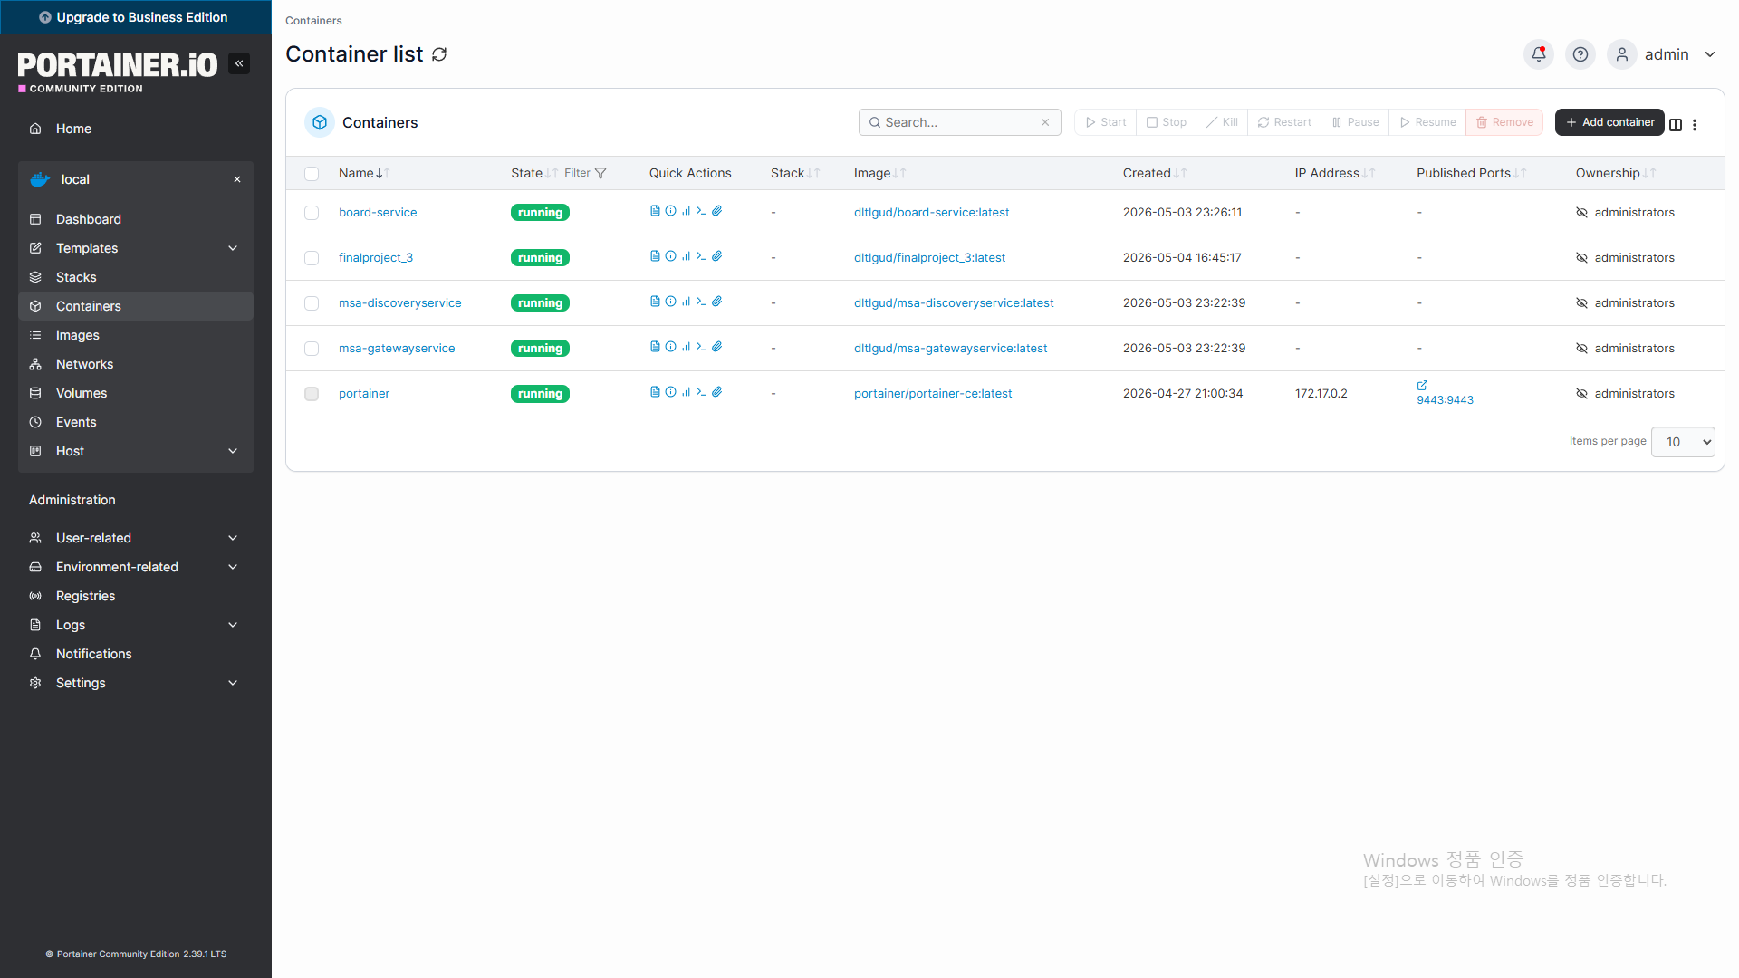This screenshot has width=1739, height=978.
Task: Refresh the container list
Action: (x=439, y=54)
